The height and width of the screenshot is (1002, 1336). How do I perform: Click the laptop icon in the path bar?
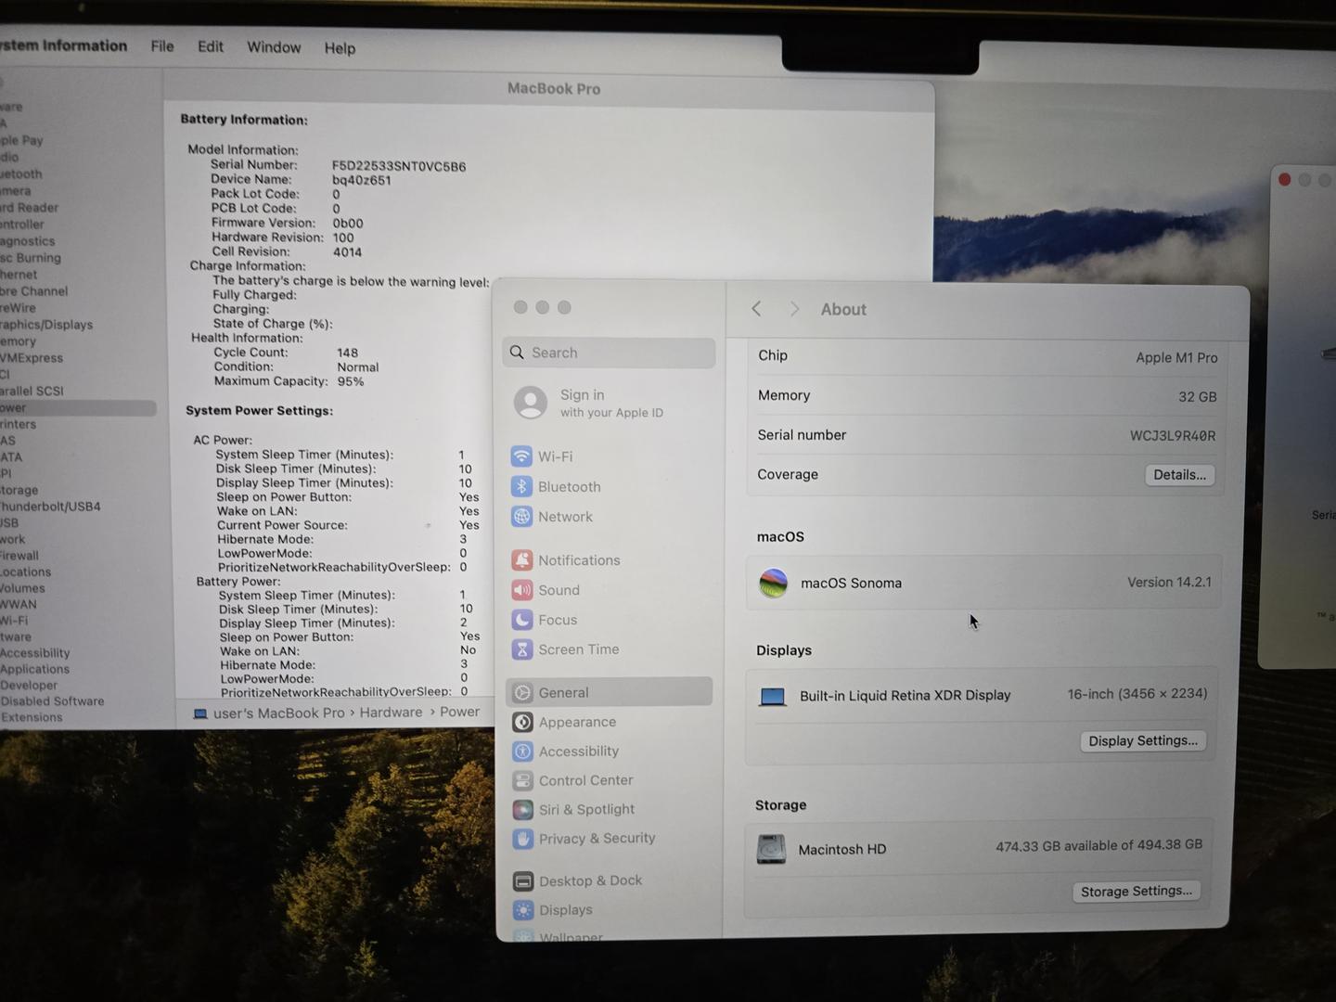(x=200, y=713)
